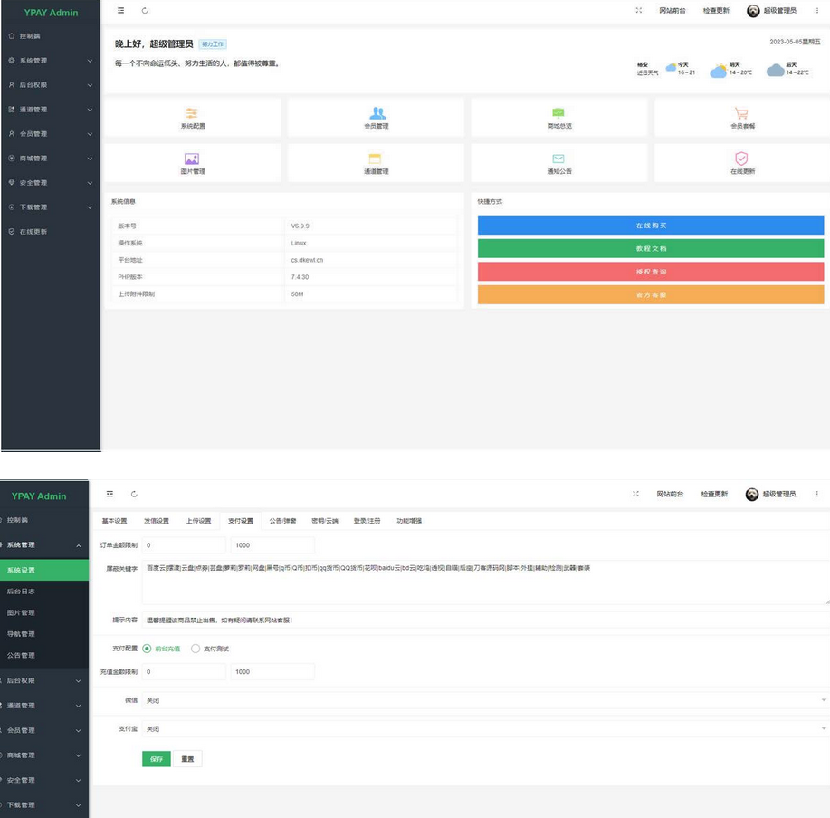Open the 商城总览 dashboard shortcut icon

coord(558,113)
